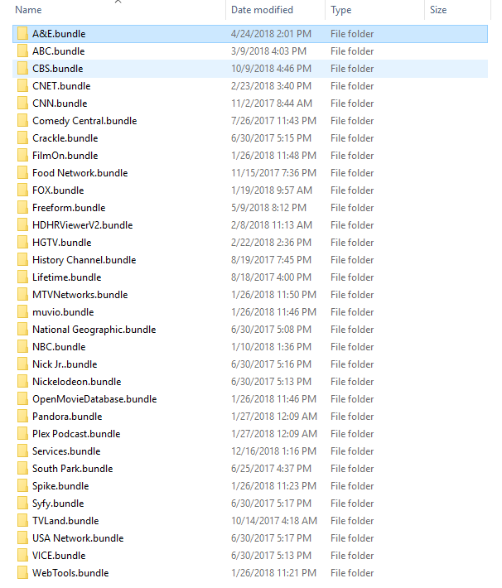
Task: Click the Pandora.bundle folder icon
Action: (x=22, y=417)
